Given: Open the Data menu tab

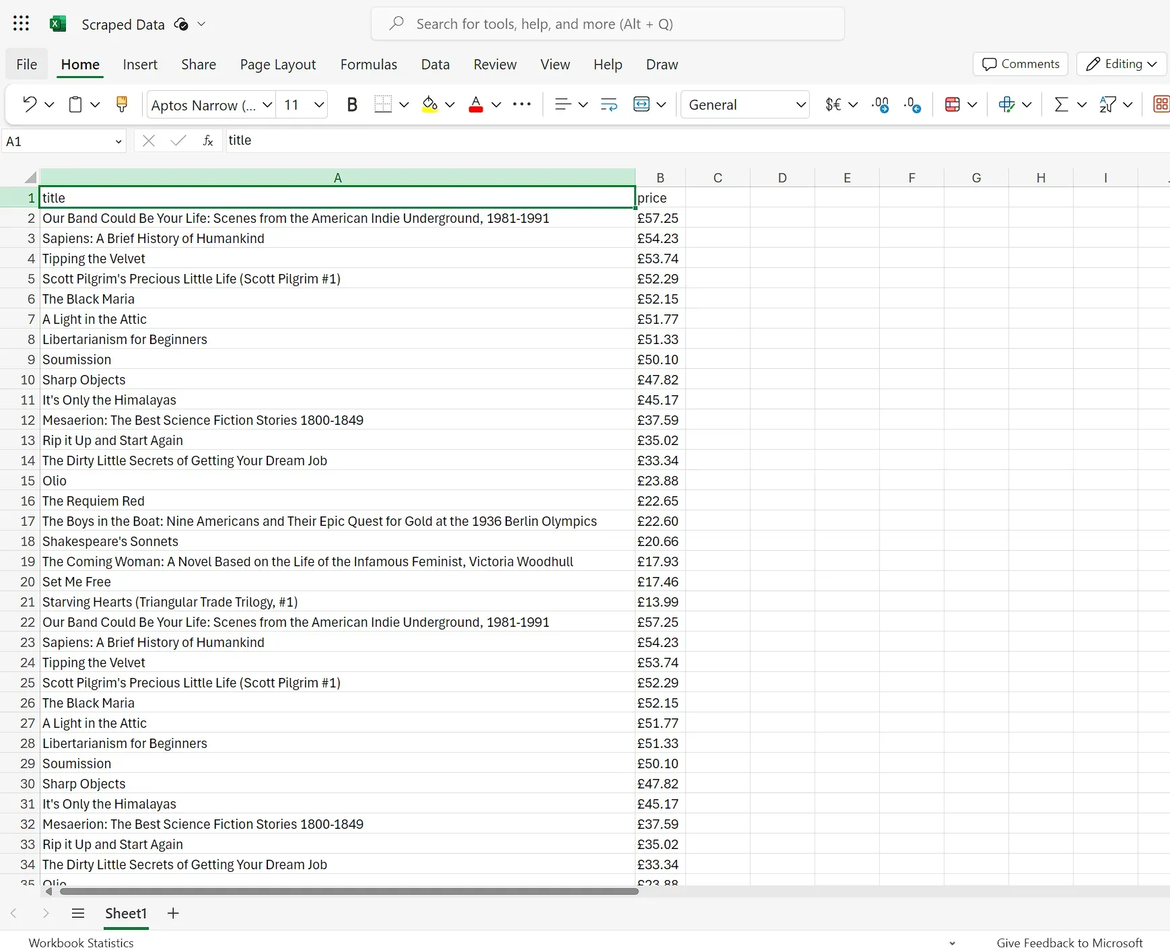Looking at the screenshot, I should (x=436, y=64).
